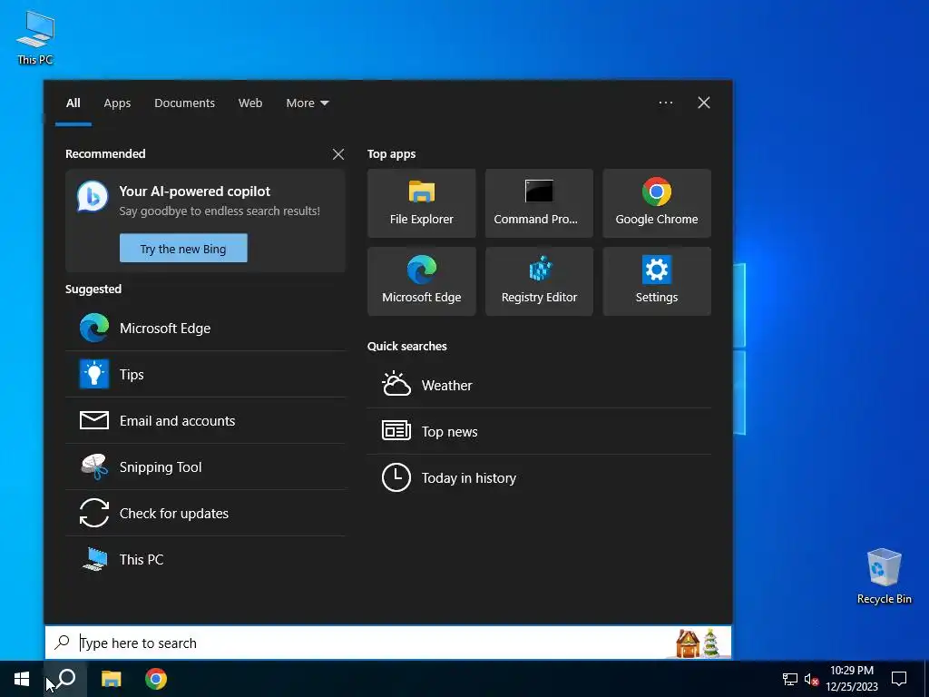Click the Windows Start button
The height and width of the screenshot is (697, 929).
click(x=22, y=679)
